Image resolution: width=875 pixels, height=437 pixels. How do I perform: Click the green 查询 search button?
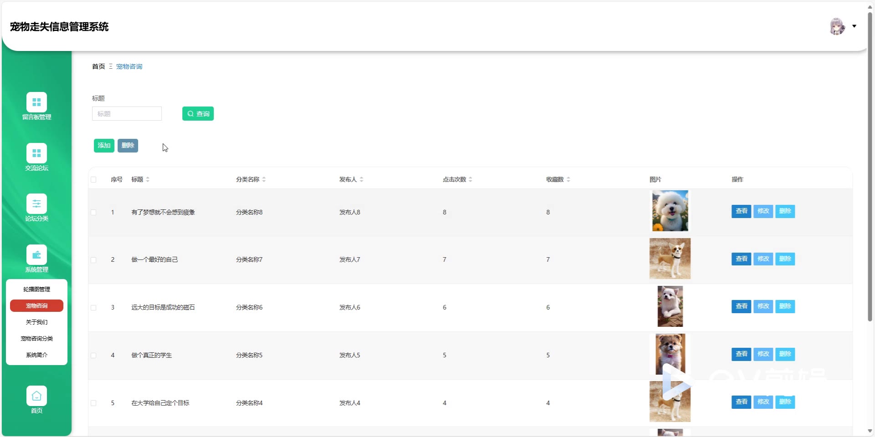tap(198, 114)
